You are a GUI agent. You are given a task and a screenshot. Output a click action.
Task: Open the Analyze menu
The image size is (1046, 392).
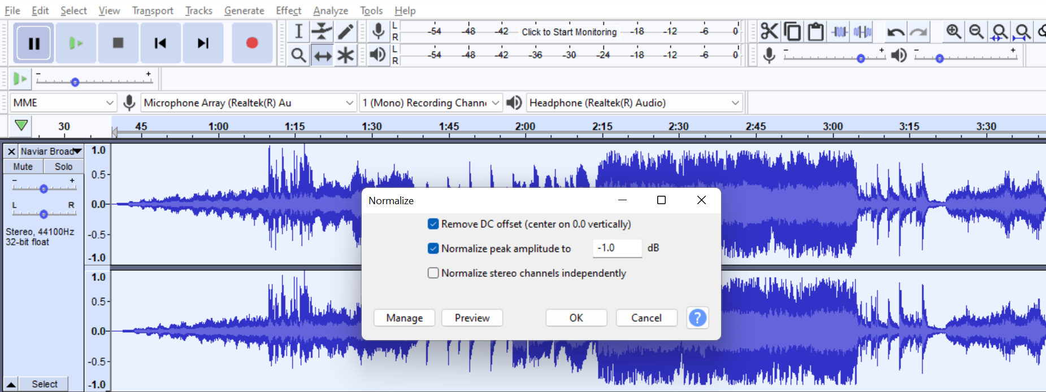pos(331,10)
